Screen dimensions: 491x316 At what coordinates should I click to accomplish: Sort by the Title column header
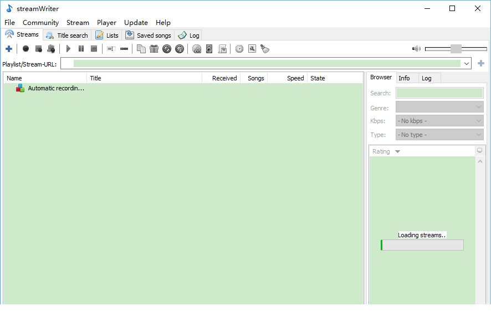(x=144, y=78)
